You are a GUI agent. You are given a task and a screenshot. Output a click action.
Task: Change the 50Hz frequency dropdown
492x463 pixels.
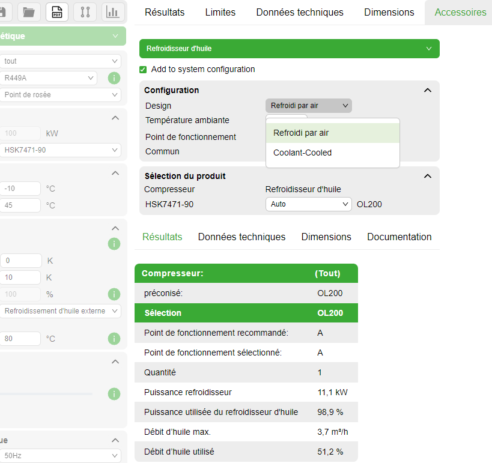point(61,456)
